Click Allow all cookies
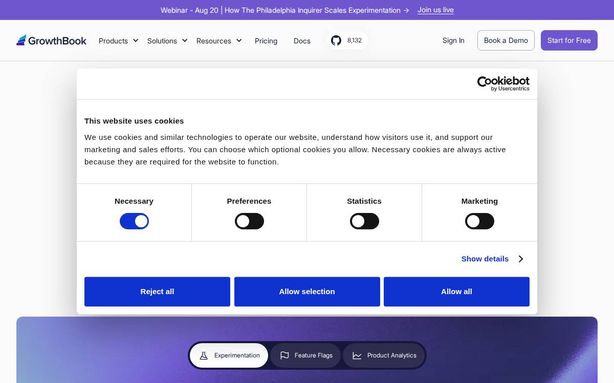 pyautogui.click(x=456, y=292)
